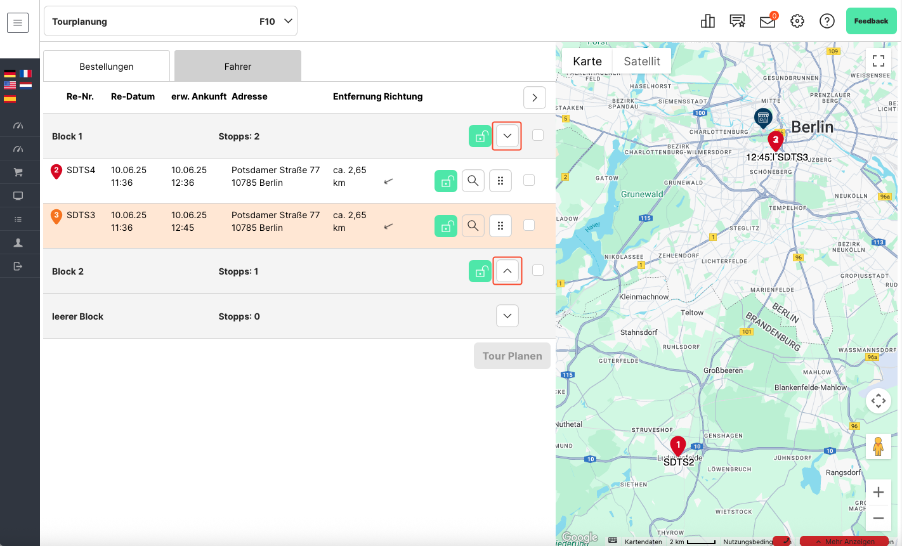Click the logout icon in sidebar

click(18, 266)
